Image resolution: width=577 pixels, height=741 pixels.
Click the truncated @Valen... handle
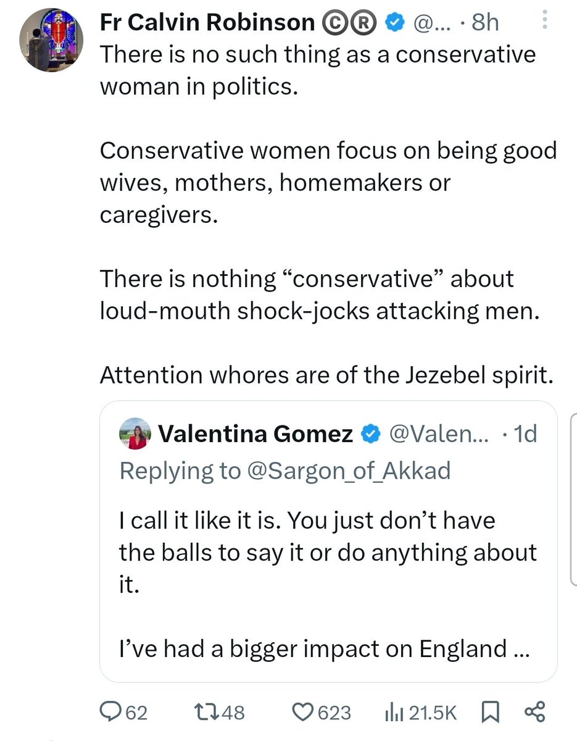tap(437, 435)
